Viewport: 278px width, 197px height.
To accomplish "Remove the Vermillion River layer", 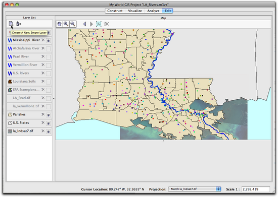I will click(43, 65).
